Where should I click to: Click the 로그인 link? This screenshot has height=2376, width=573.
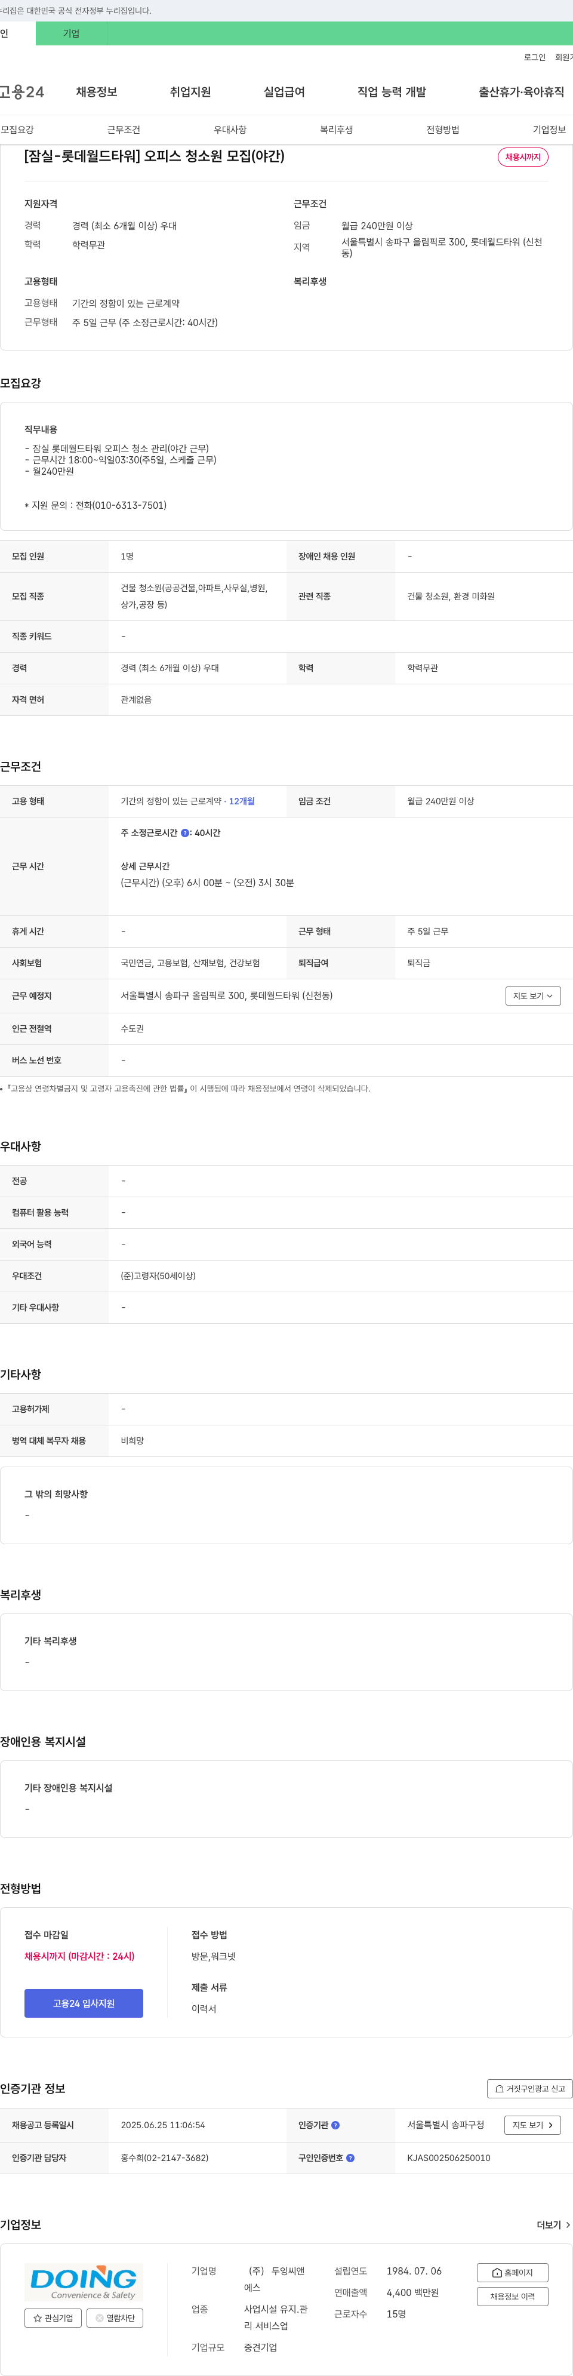pyautogui.click(x=534, y=57)
